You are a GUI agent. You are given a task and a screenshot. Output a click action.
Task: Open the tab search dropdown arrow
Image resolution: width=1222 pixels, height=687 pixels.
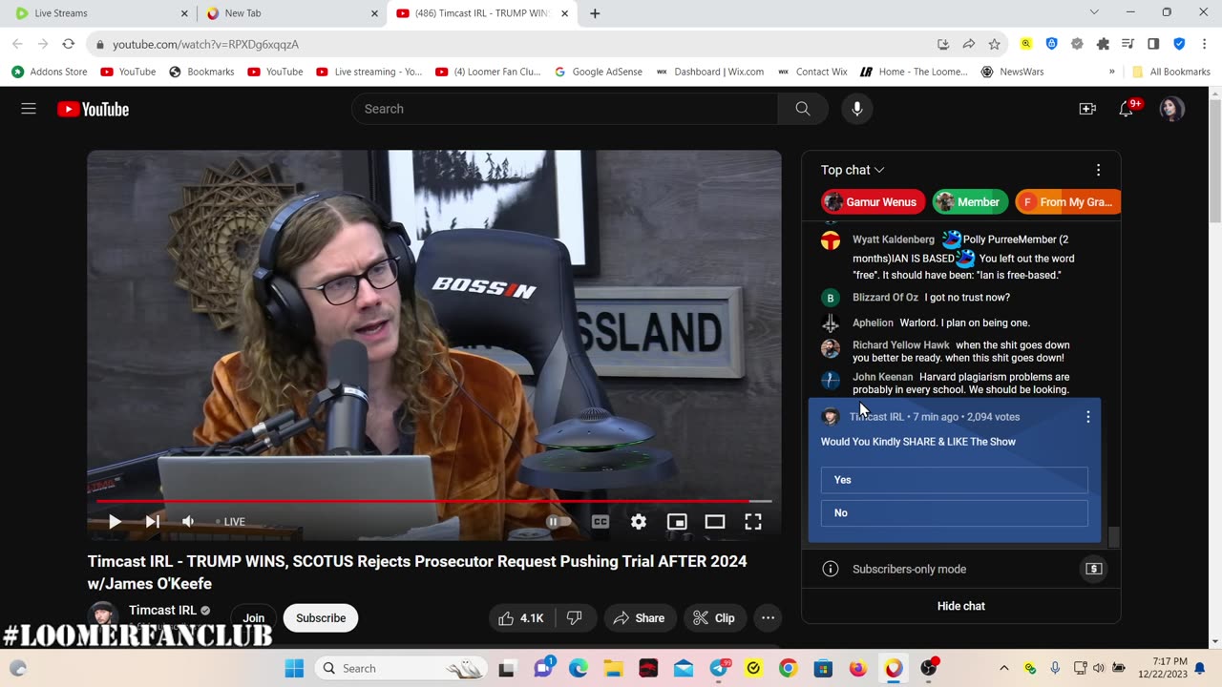(x=1094, y=12)
